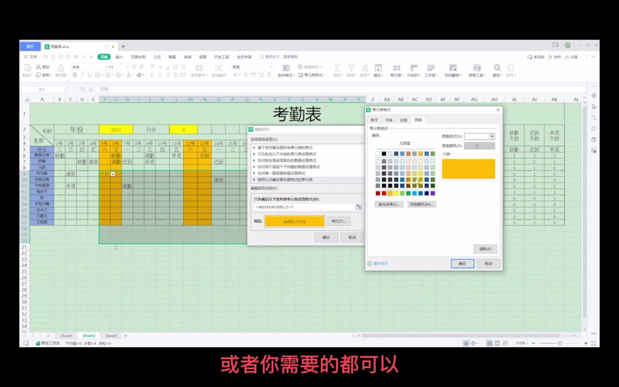The image size is (619, 387).
Task: Toggle bold formatting button
Action: pyautogui.click(x=75, y=75)
